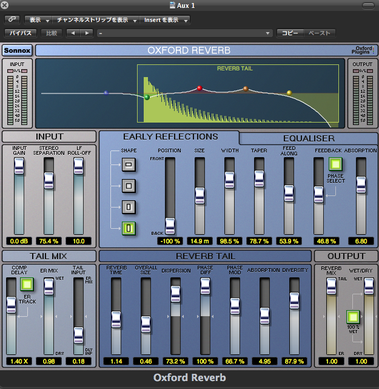Click the Size slider handle

[200, 196]
